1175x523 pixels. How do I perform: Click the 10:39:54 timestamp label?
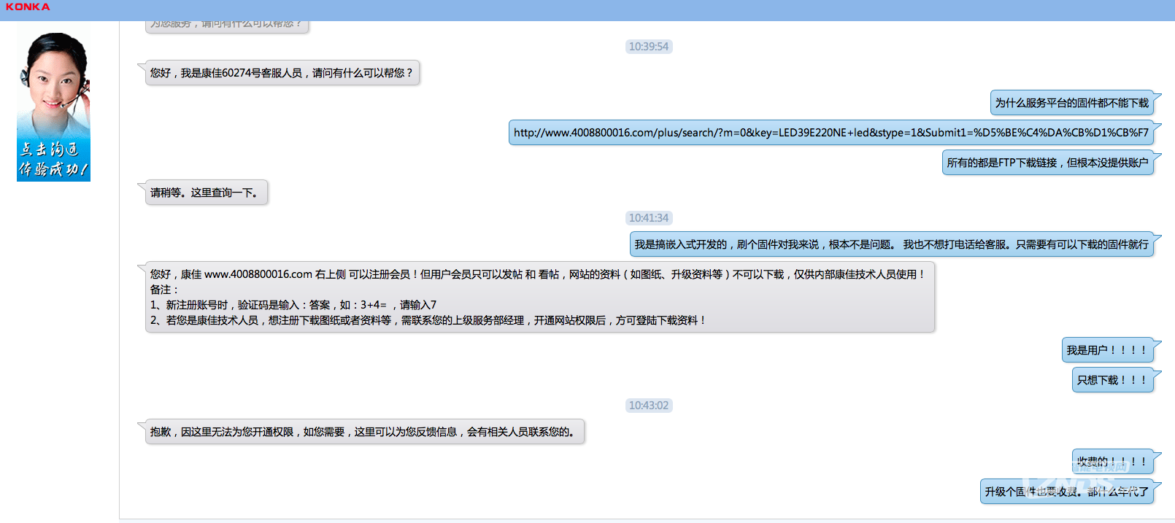point(649,47)
